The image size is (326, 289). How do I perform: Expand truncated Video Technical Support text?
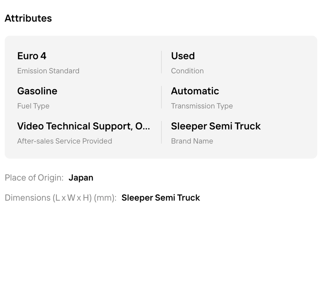tap(84, 126)
